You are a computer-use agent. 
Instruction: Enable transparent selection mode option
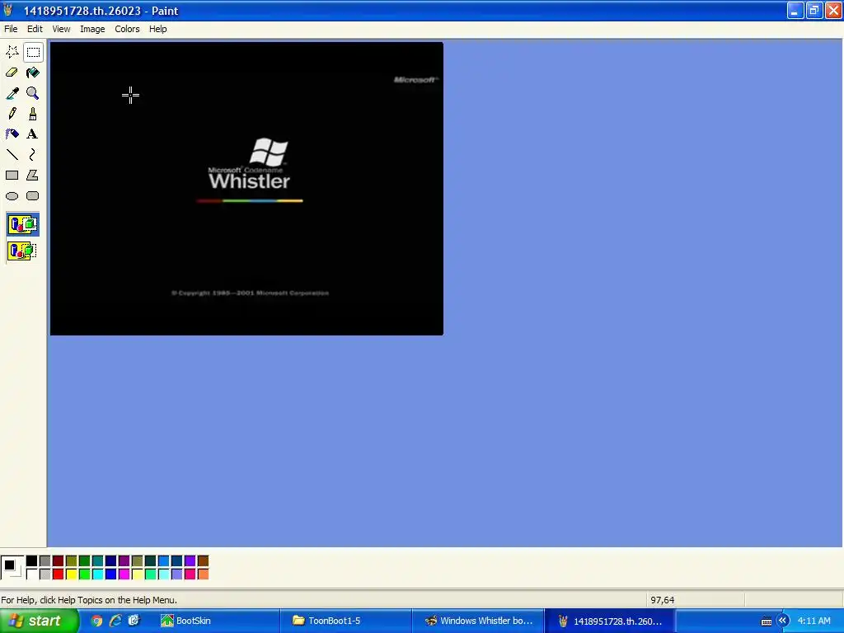point(22,251)
